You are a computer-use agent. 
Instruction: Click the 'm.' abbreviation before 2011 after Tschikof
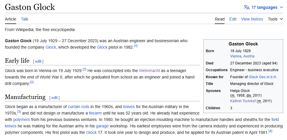(x=259, y=101)
